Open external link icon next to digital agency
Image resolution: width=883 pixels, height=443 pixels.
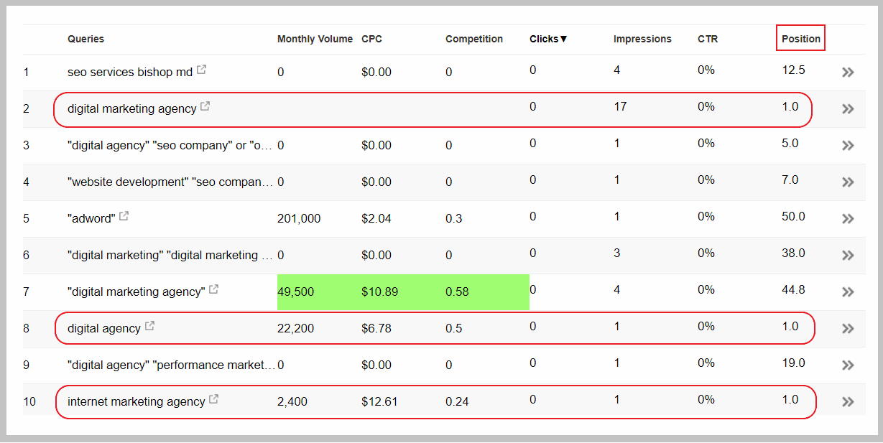pos(149,326)
